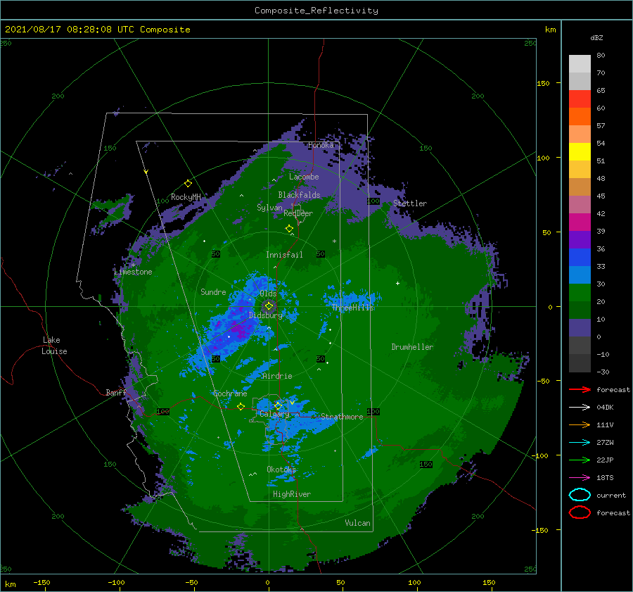Pick the red swatch between 65 and 60 dBZ
This screenshot has width=633, height=592.
point(580,99)
